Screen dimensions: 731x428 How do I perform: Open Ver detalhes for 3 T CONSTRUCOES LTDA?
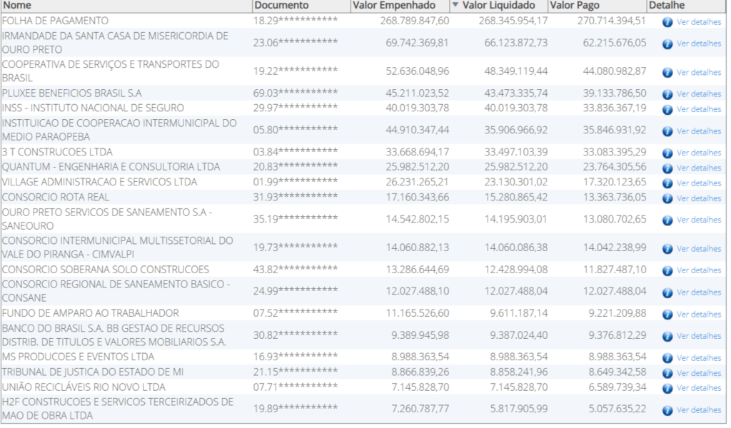[x=699, y=153]
